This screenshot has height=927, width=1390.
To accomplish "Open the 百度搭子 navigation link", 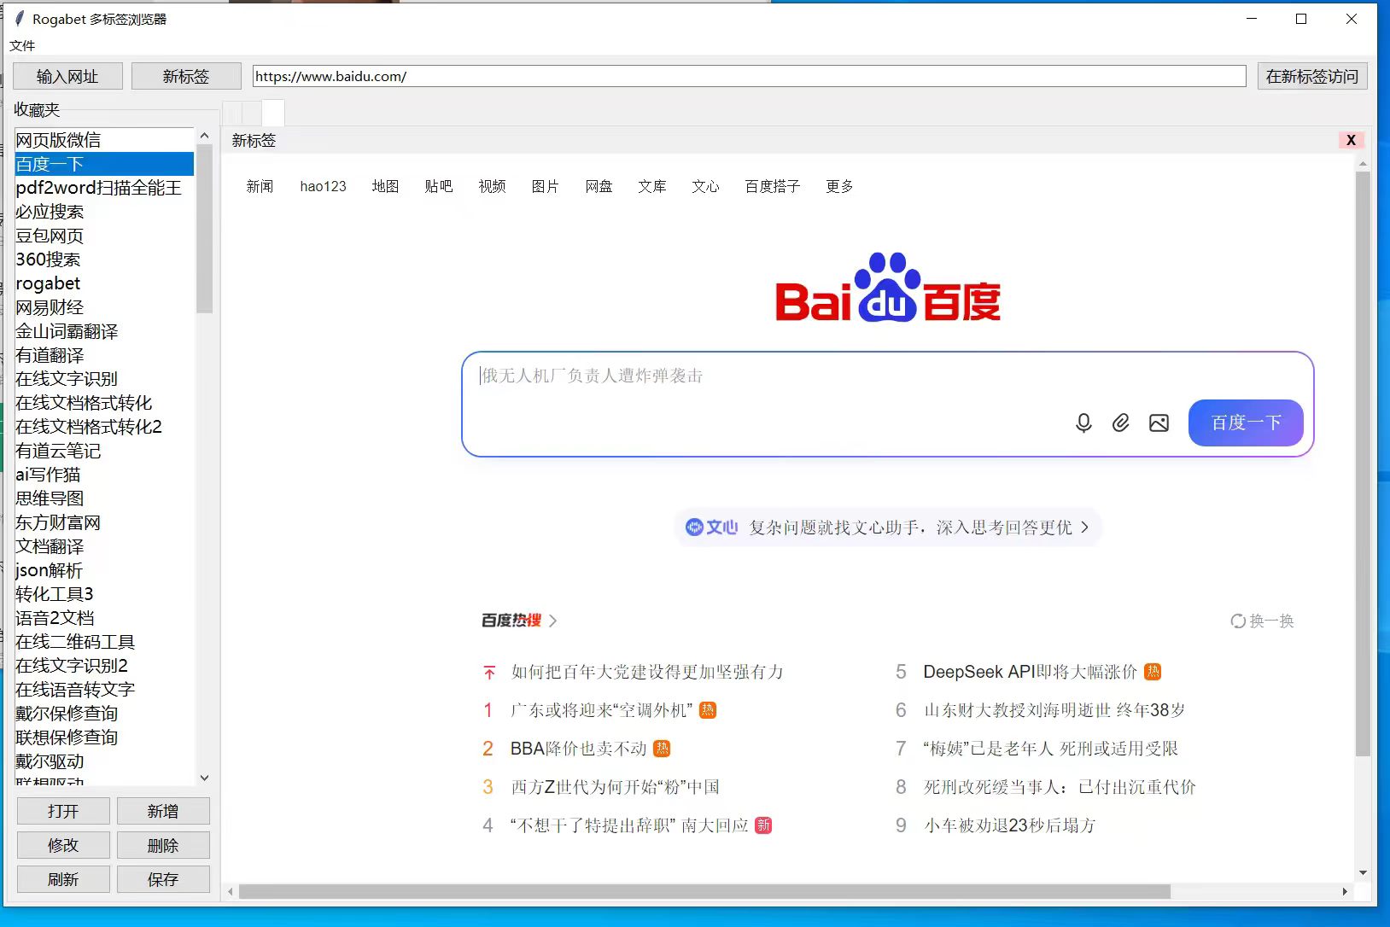I will click(773, 186).
